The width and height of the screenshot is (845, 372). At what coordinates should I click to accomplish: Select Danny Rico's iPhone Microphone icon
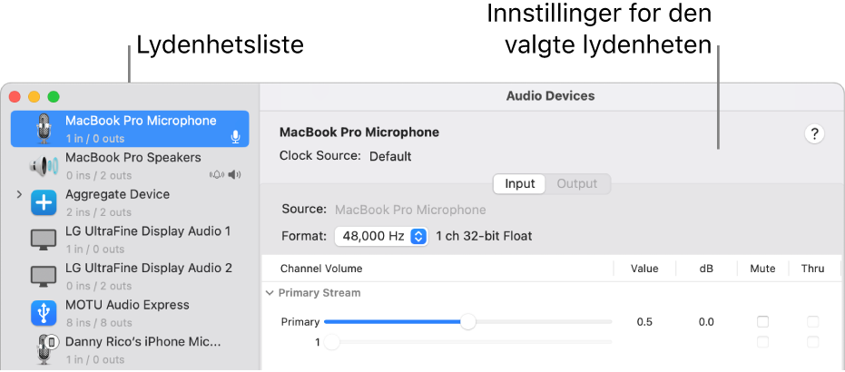[x=44, y=349]
